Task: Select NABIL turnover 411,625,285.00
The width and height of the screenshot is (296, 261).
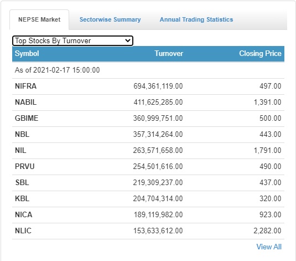Action: (158, 102)
